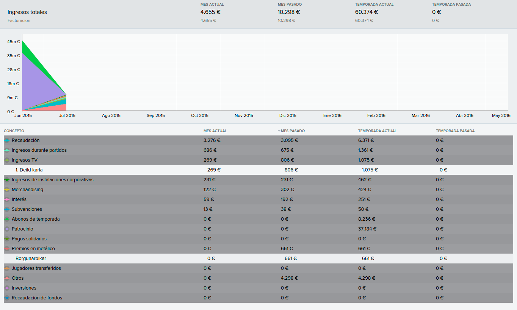
Task: Click the Dic 2015 axis label
Action: pos(288,115)
